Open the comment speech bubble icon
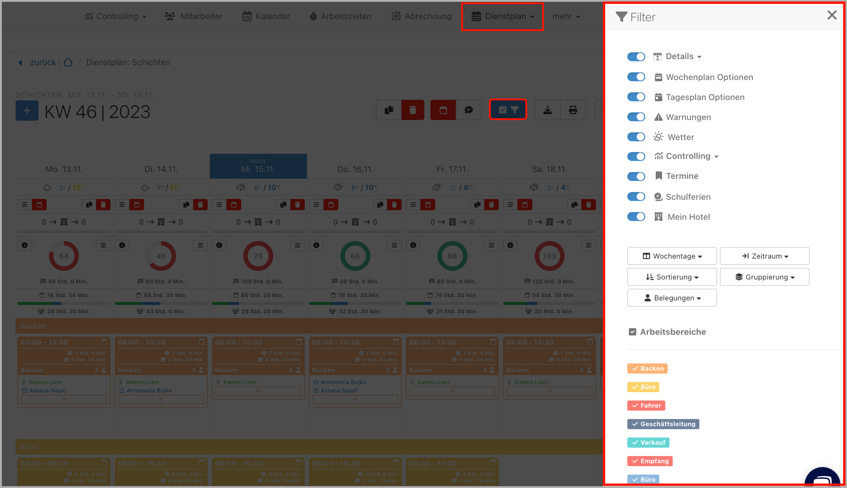 pyautogui.click(x=468, y=110)
